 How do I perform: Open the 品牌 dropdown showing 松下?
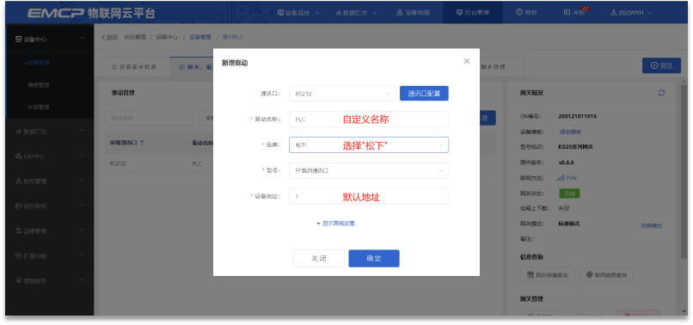[x=369, y=145]
